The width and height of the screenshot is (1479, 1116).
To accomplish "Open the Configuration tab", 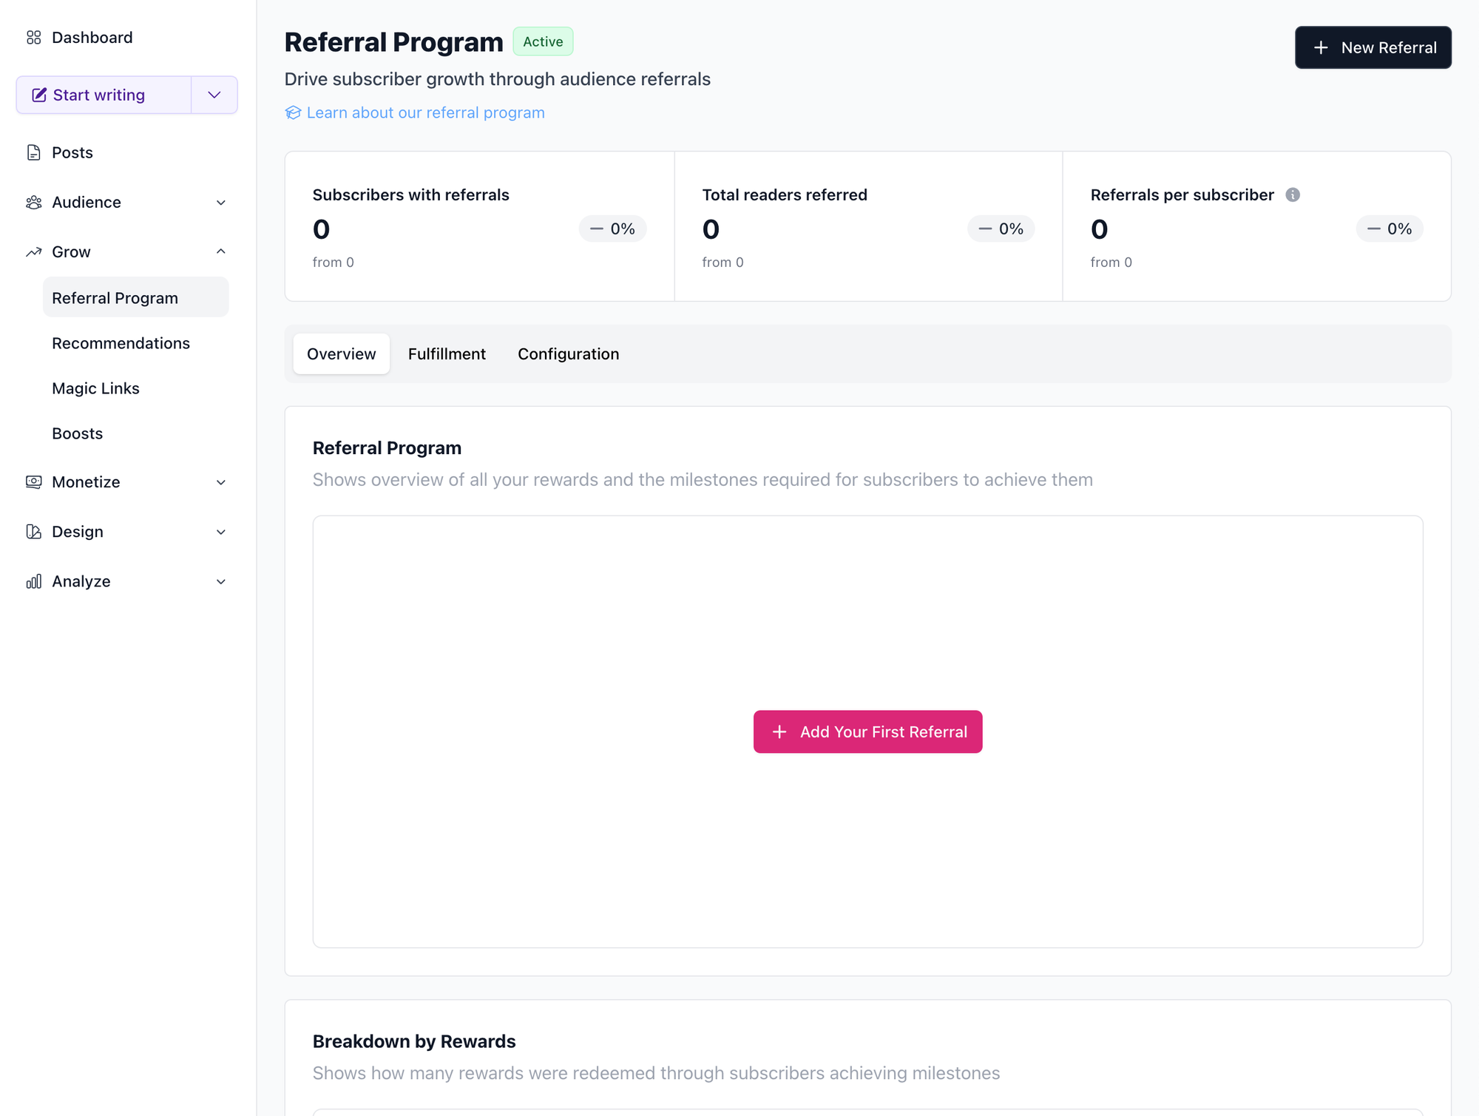I will click(x=568, y=354).
